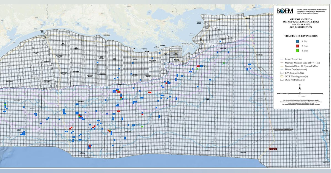331x173 pixels.
Task: Click the disclaimer text at the legend bottom
Action: tap(300, 102)
